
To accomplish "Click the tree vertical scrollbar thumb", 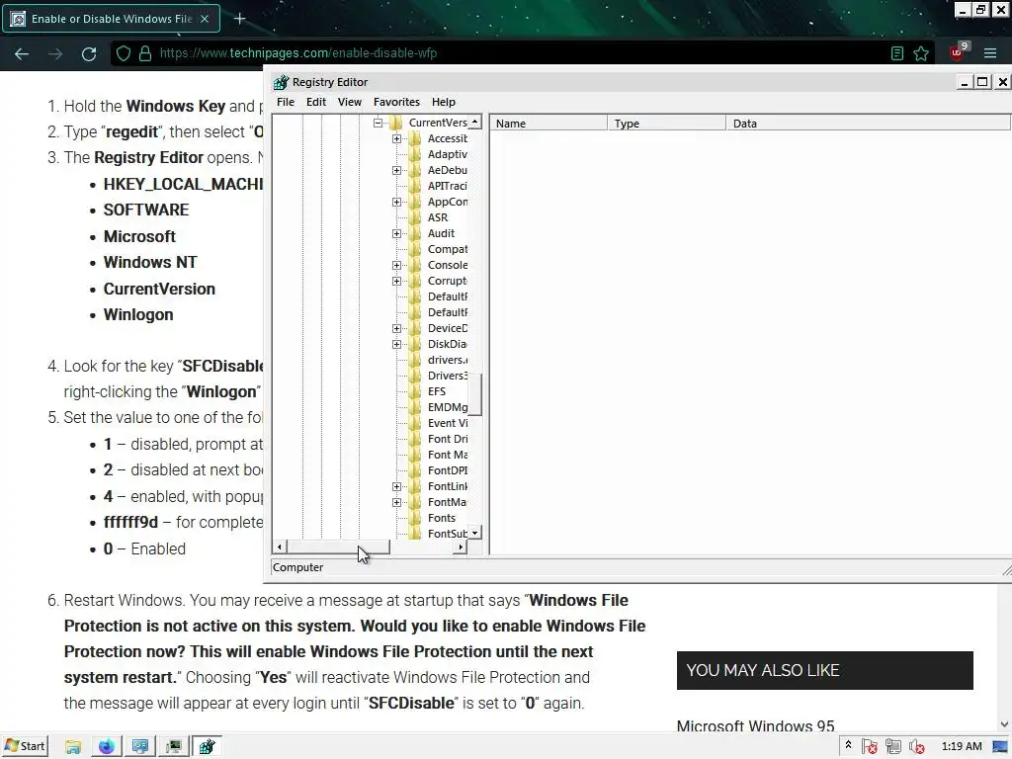I will pyautogui.click(x=475, y=394).
